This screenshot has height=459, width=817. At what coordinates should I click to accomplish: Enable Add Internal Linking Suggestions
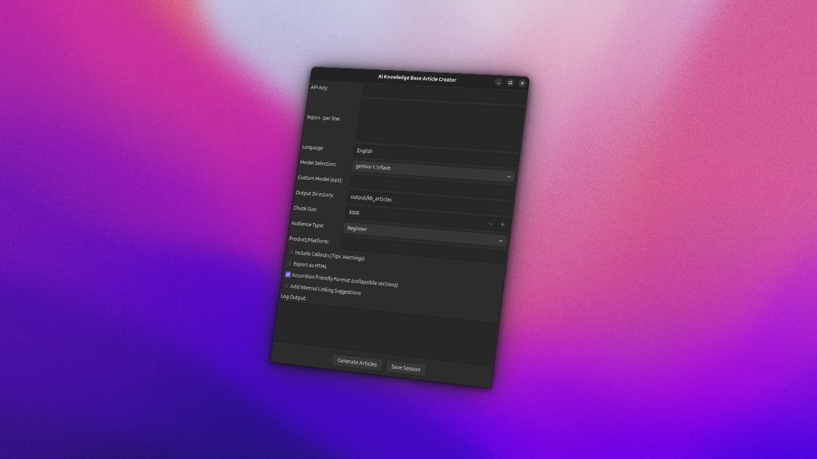(x=287, y=285)
